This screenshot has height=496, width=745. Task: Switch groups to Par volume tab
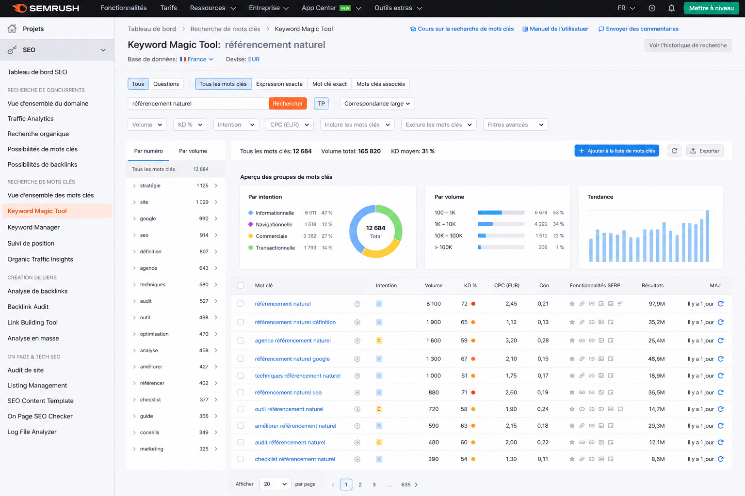(193, 151)
